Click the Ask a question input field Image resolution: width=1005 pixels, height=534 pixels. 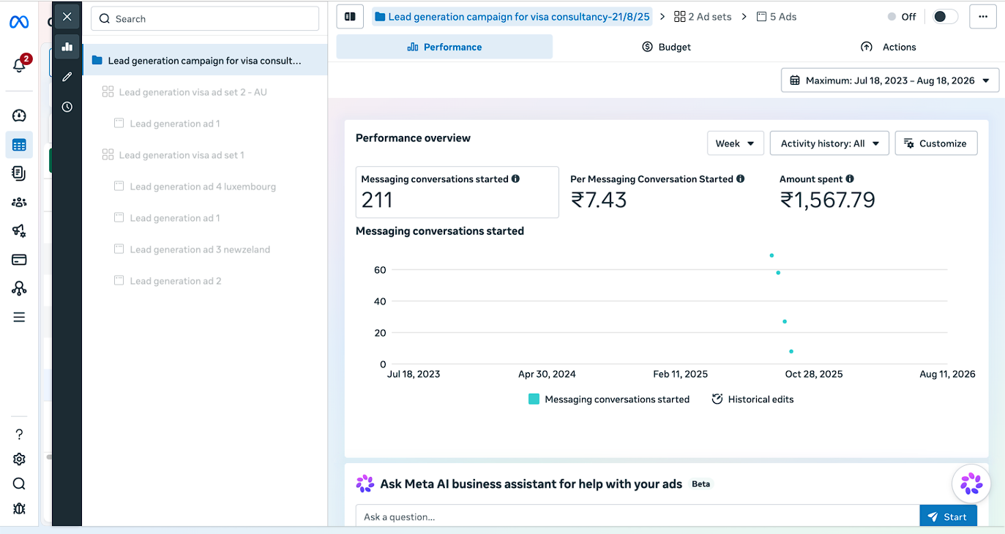coord(638,516)
